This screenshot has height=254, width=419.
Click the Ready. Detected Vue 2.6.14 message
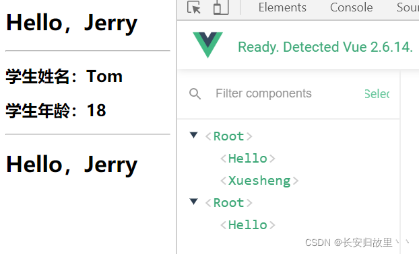(325, 47)
